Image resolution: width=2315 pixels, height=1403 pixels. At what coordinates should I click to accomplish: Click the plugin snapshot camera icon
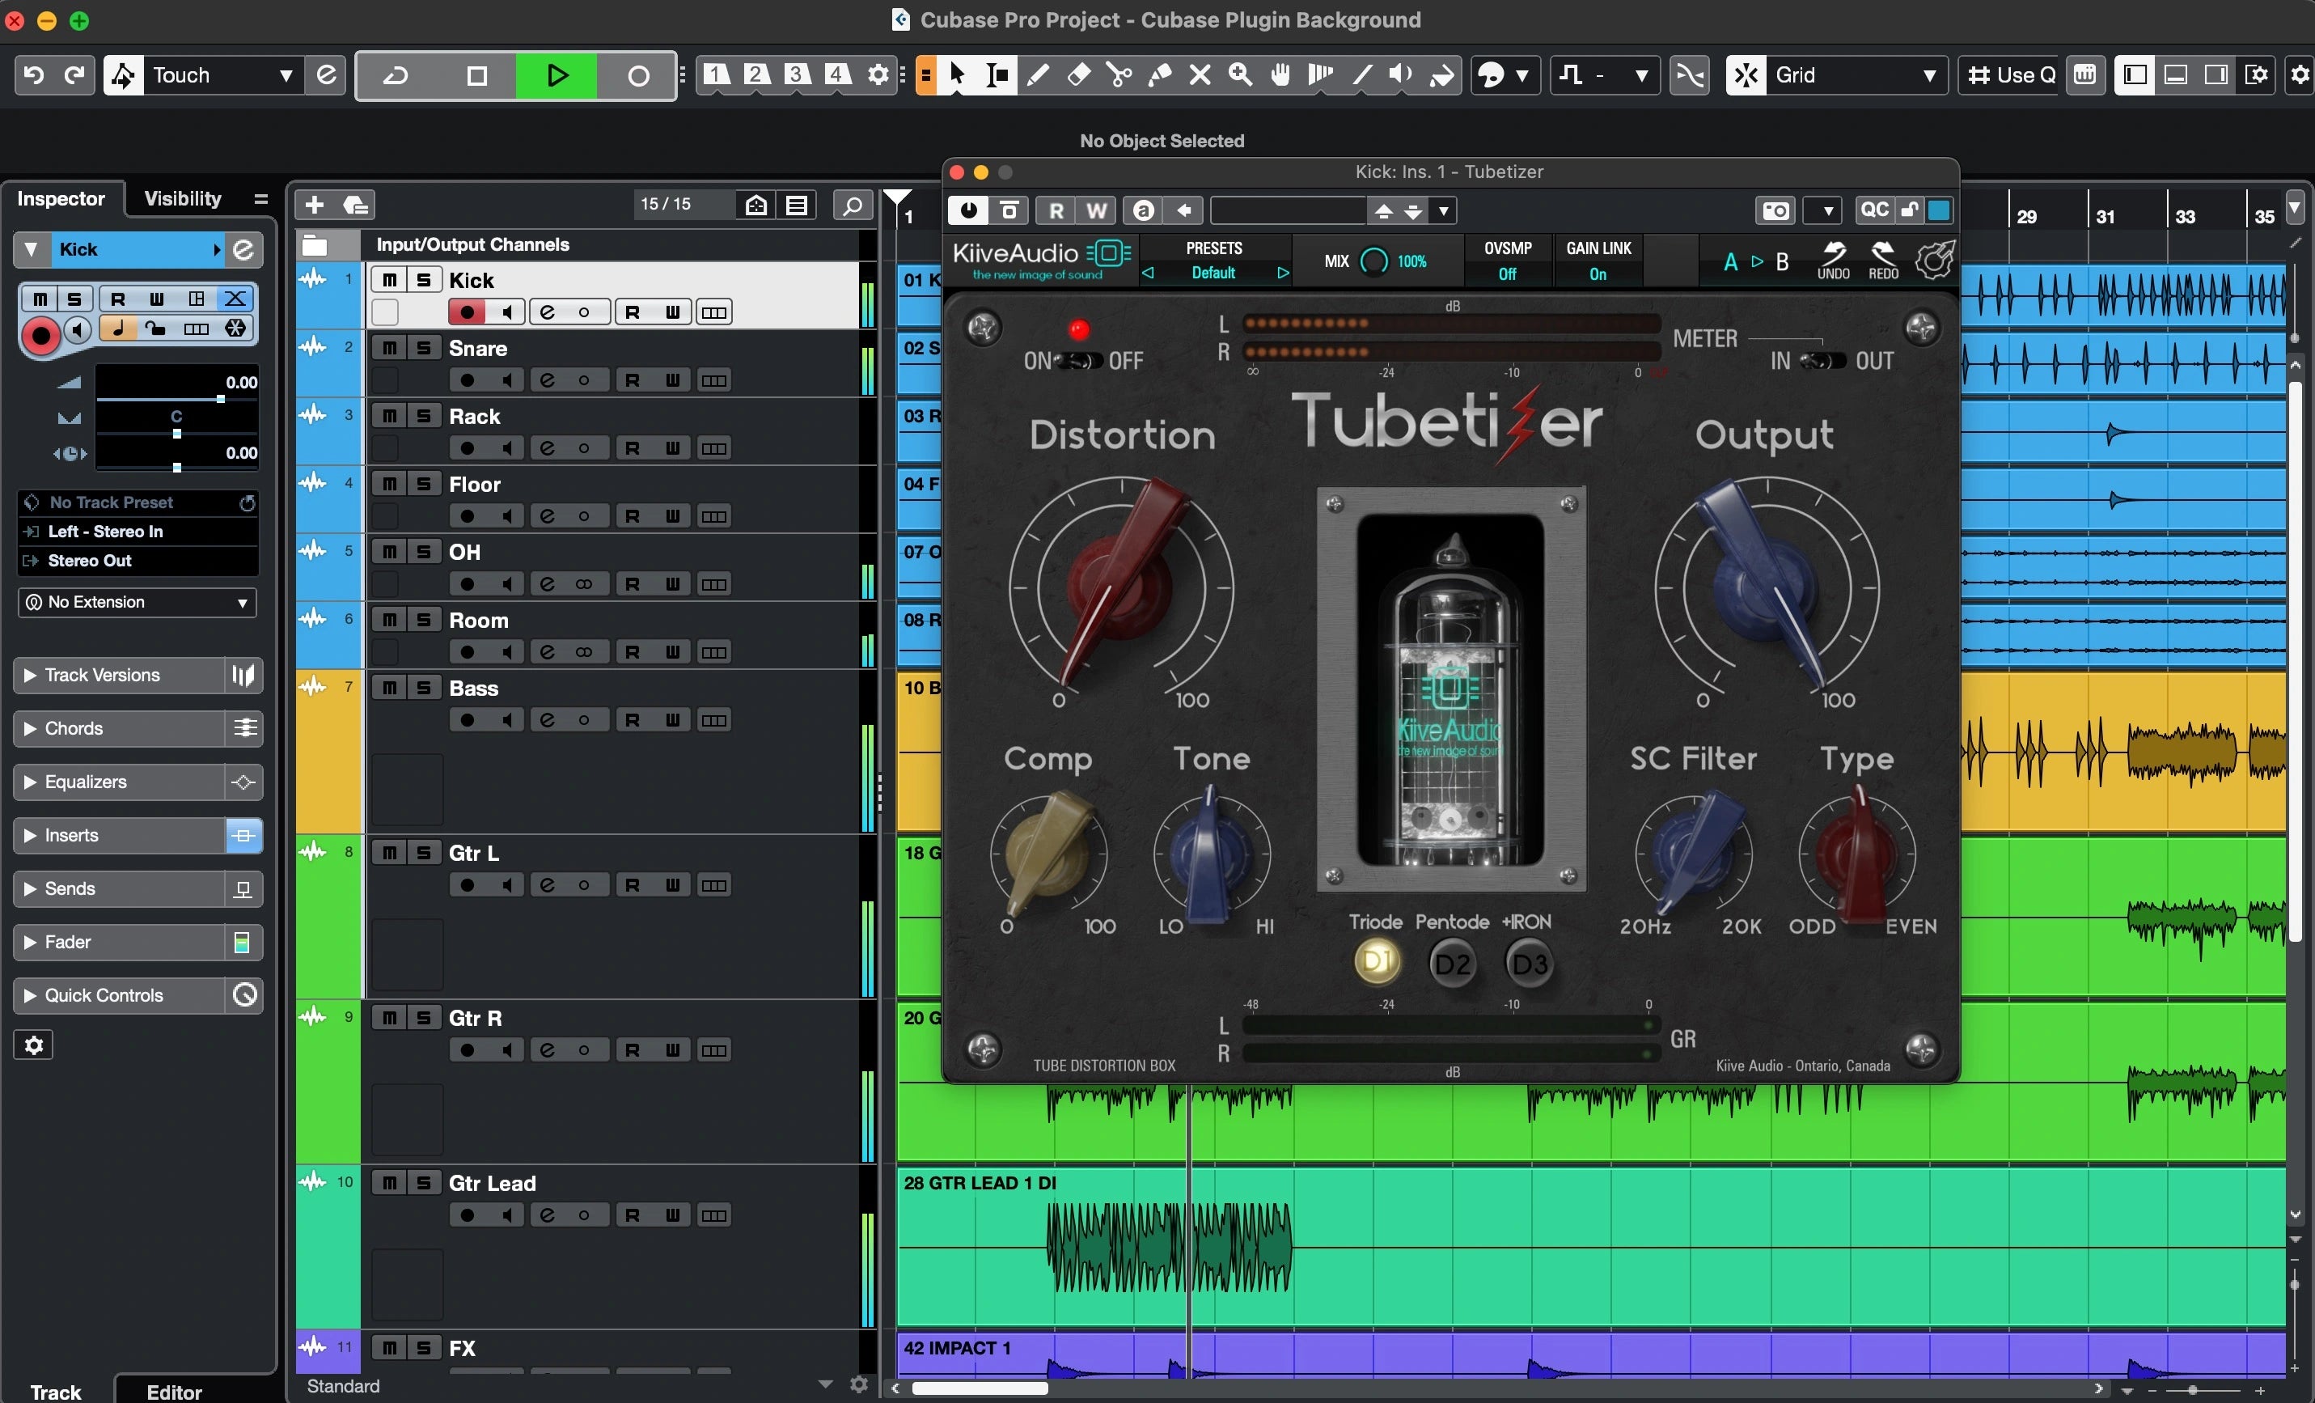click(x=1775, y=210)
